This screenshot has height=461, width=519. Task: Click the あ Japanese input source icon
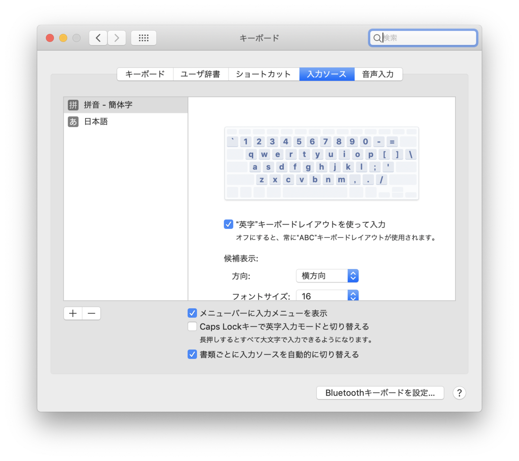pos(73,122)
